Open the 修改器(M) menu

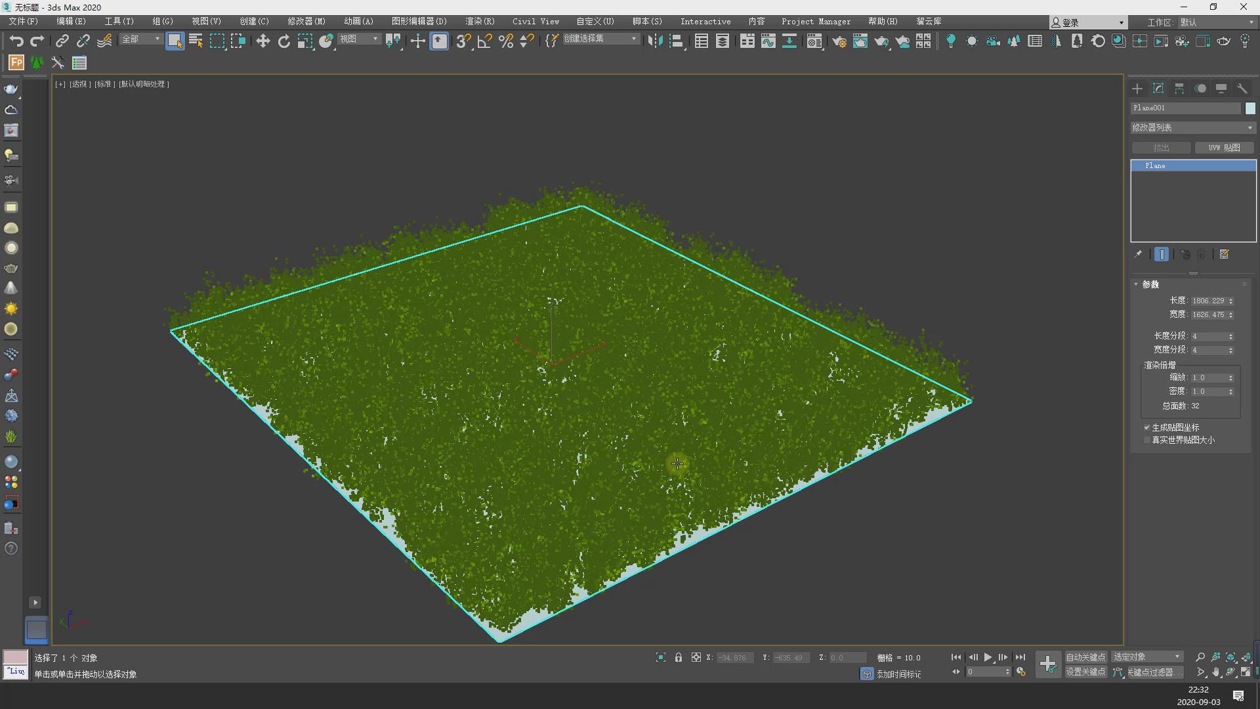pos(306,22)
